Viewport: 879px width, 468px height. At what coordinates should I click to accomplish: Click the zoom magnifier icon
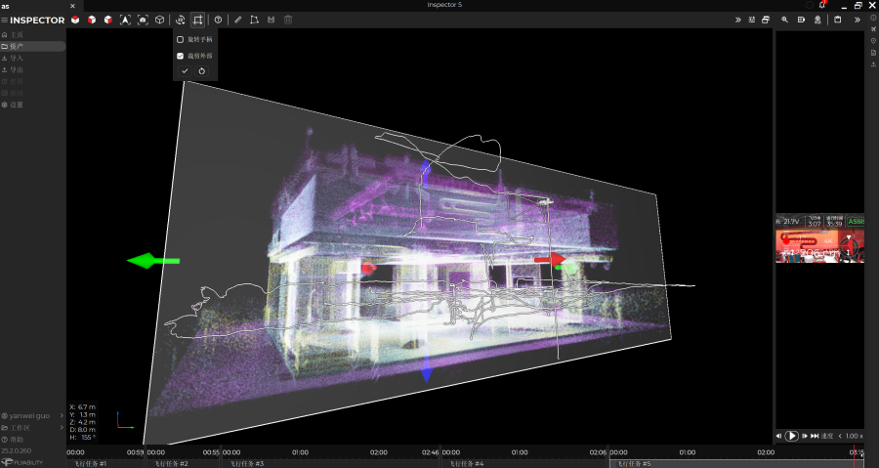tap(784, 20)
